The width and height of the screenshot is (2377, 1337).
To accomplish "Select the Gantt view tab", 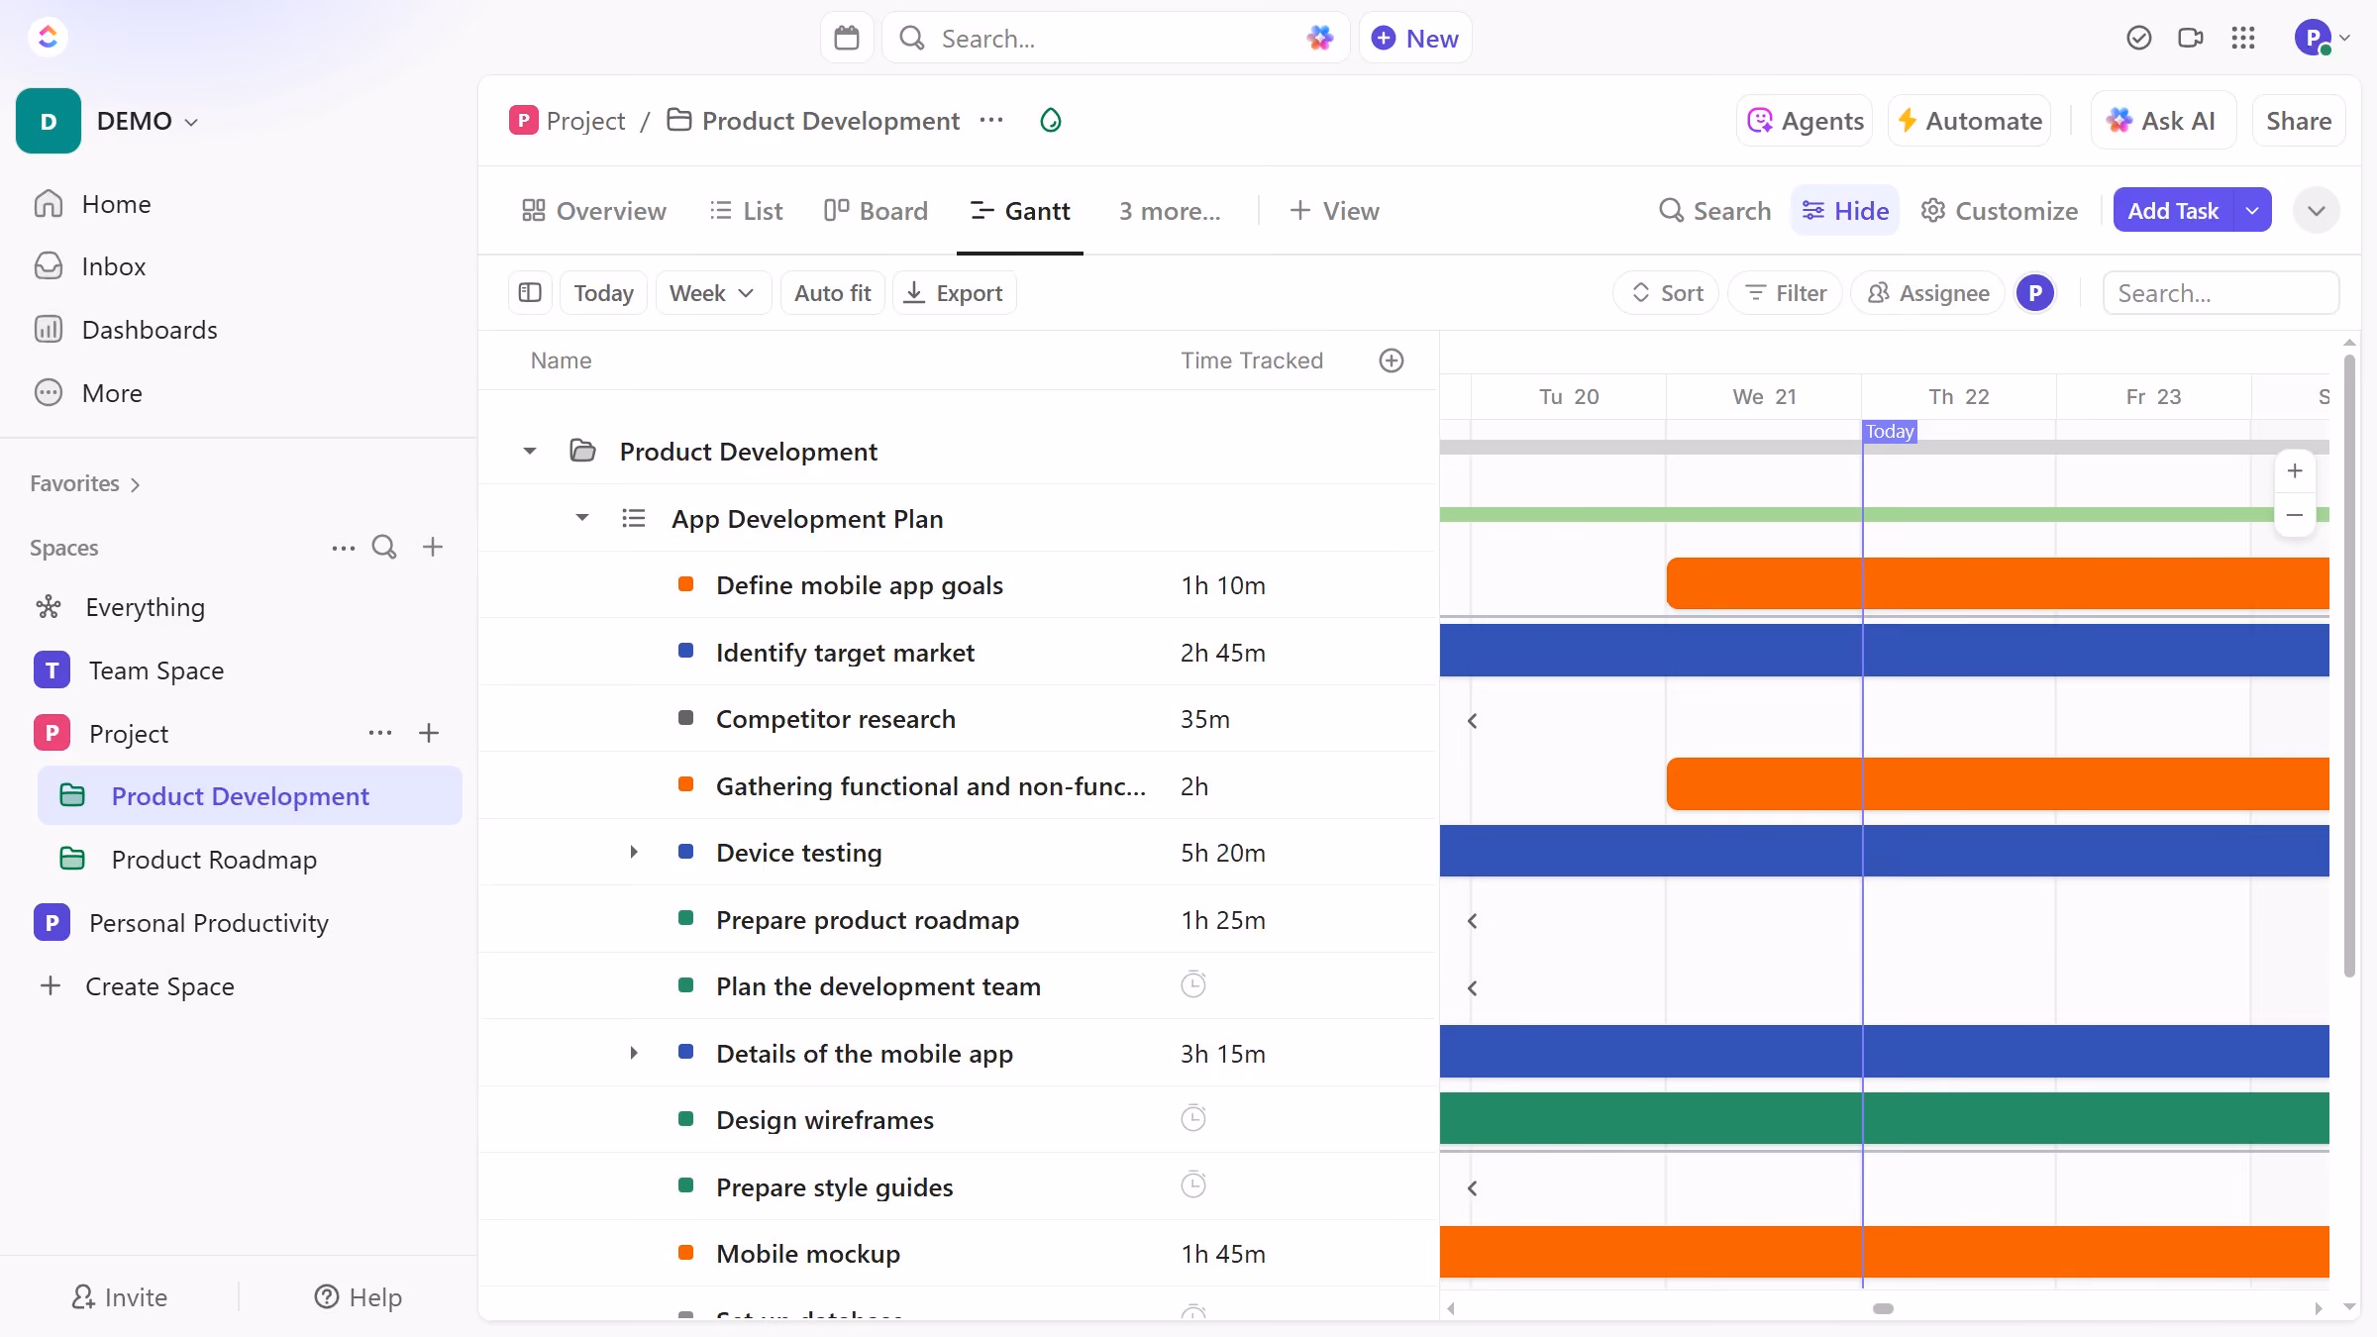I will 1020,211.
